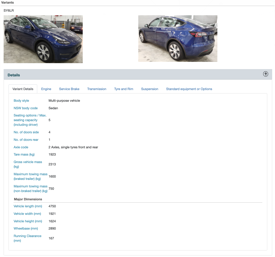The height and width of the screenshot is (257, 275).
Task: Collapse the Details panel with arrow icon
Action: (265, 74)
